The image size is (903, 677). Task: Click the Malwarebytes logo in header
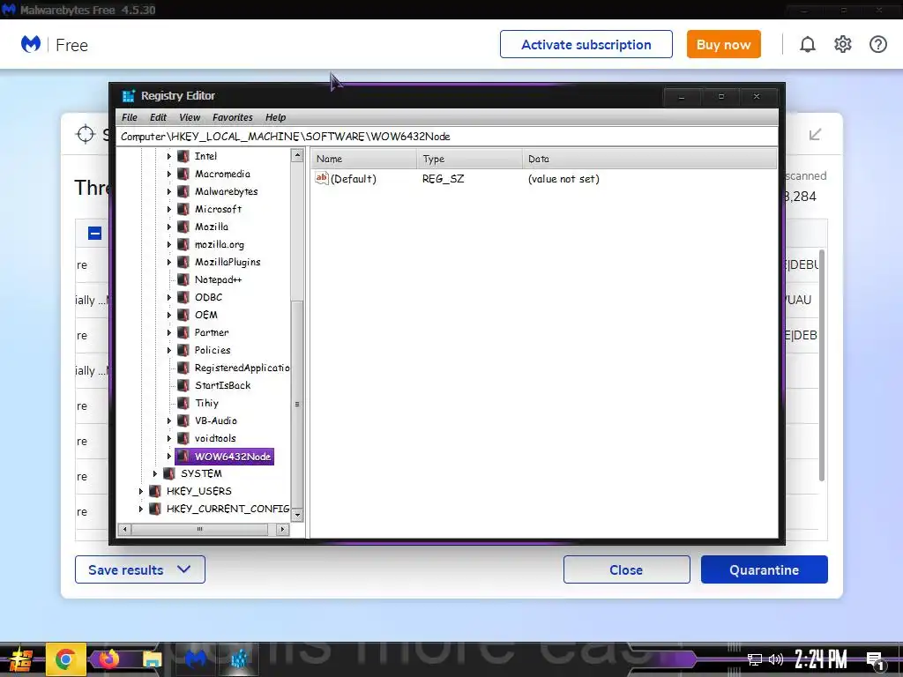tap(31, 44)
